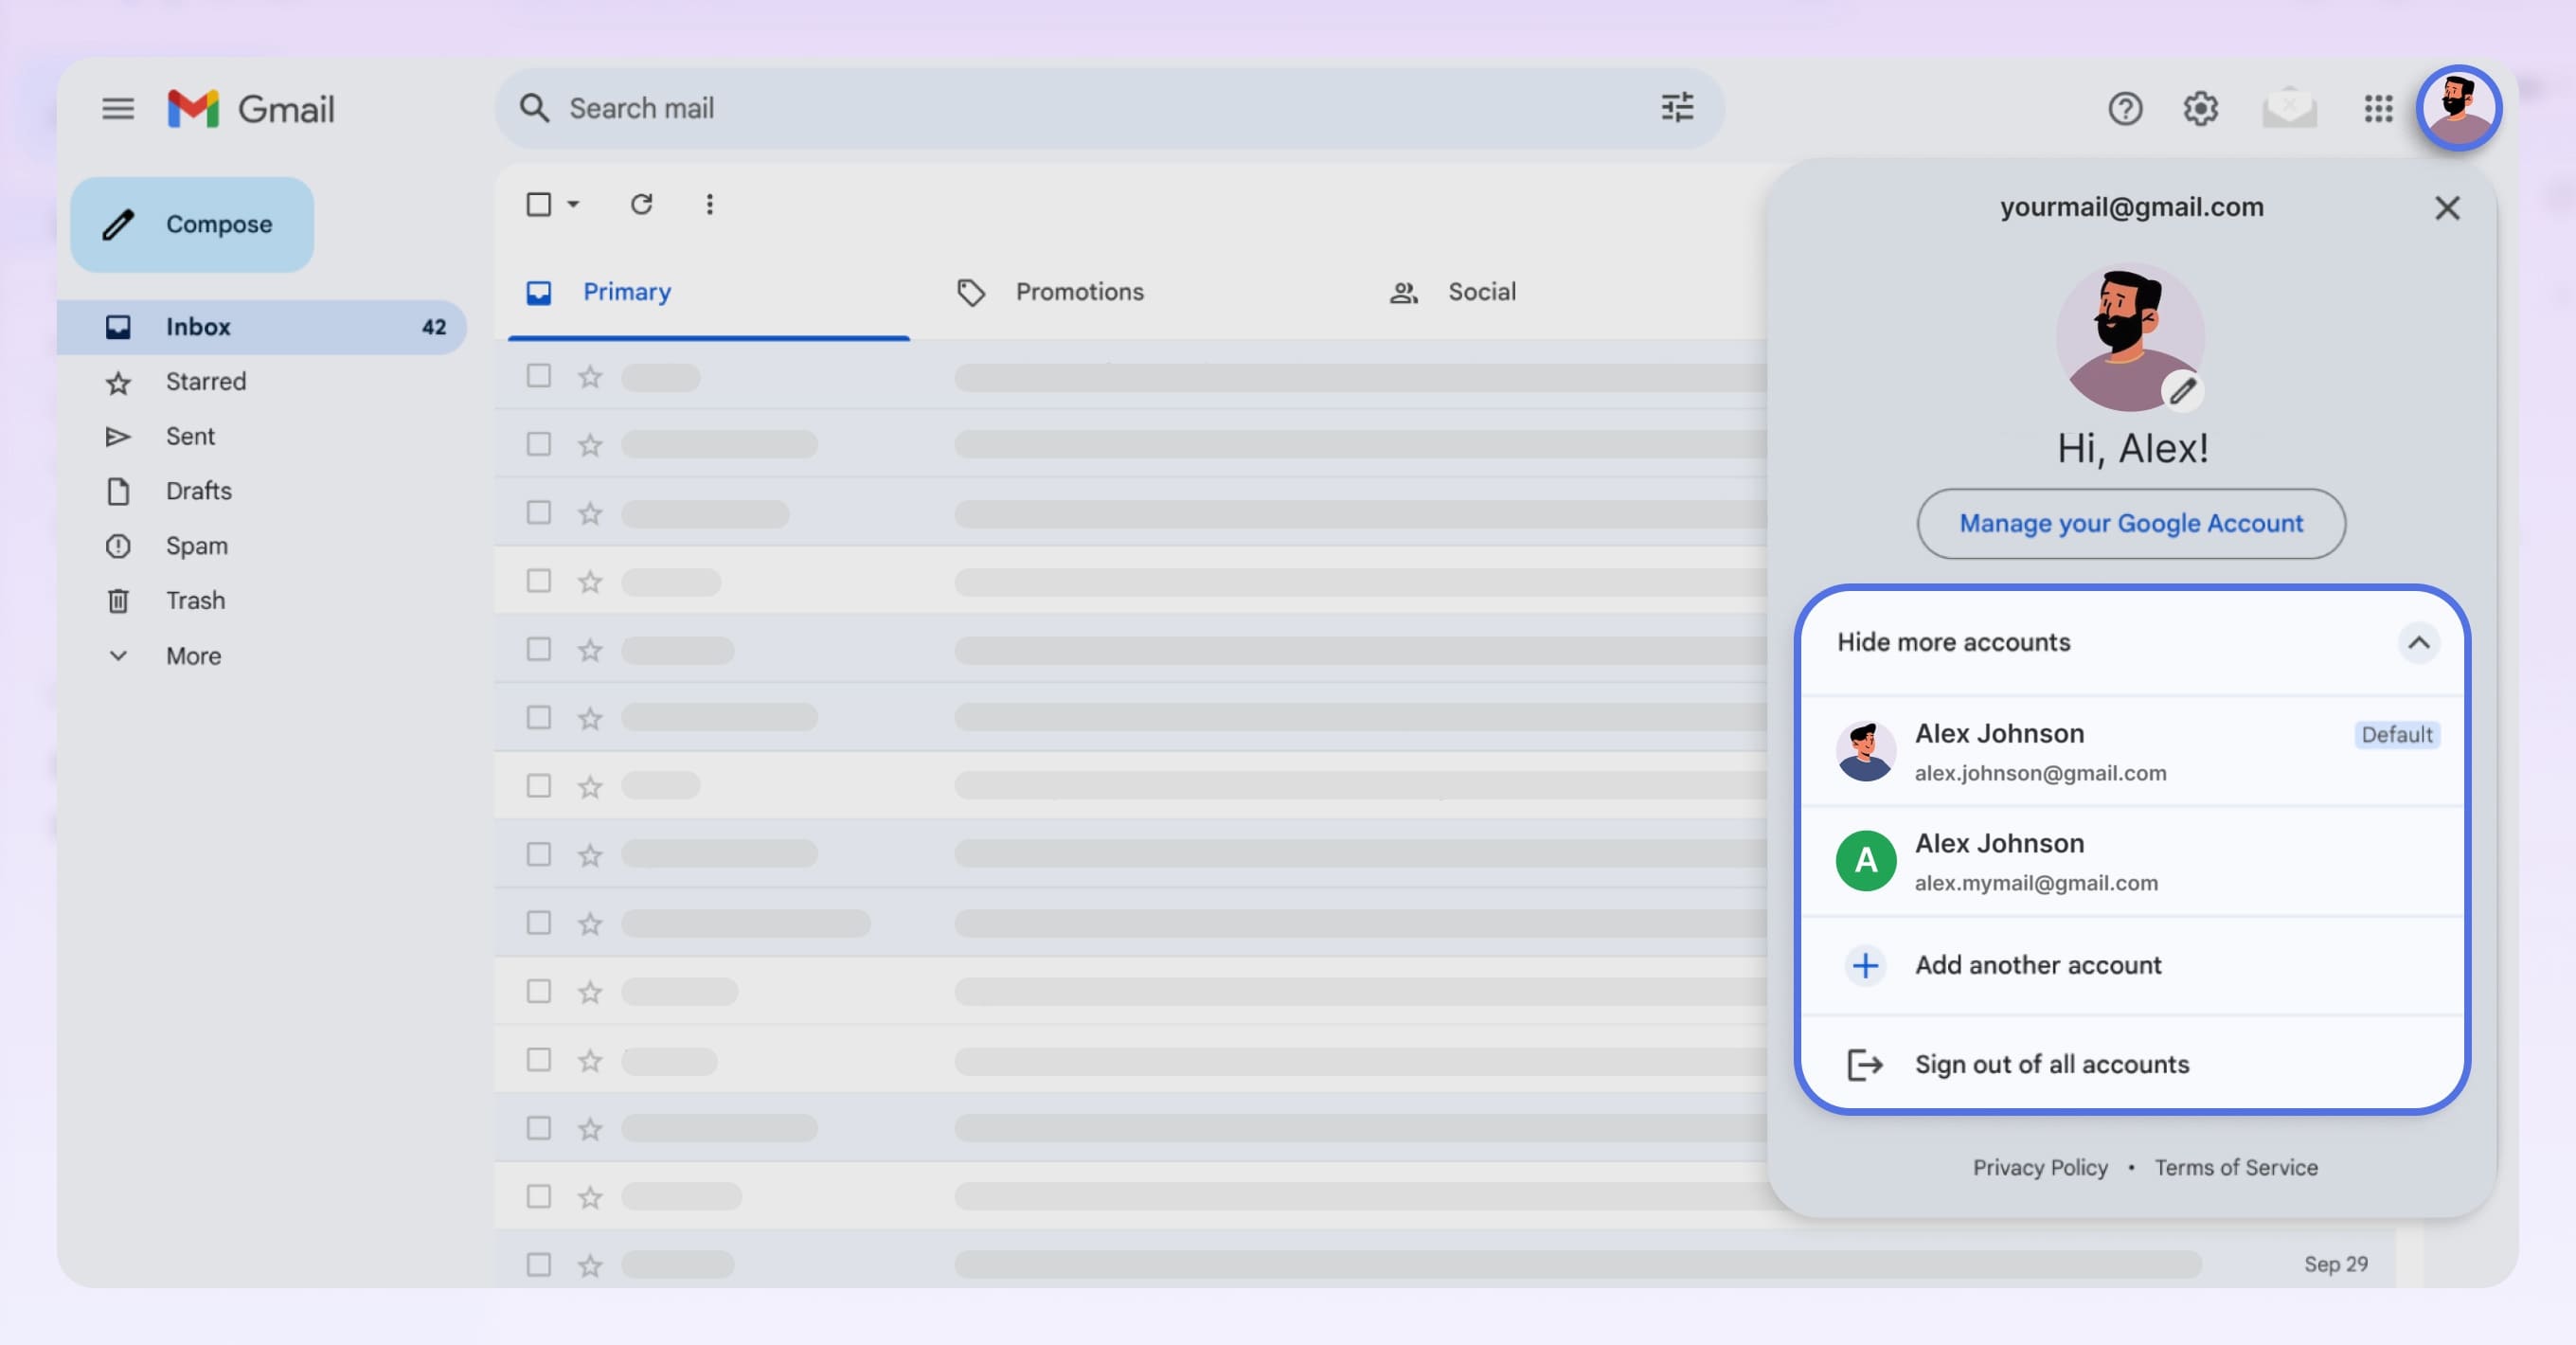Screen dimensions: 2576x1345
Task: Edit profile picture via the pencil overlay
Action: point(2183,392)
